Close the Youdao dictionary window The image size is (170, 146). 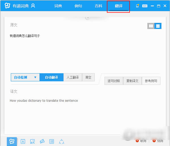[165, 6]
